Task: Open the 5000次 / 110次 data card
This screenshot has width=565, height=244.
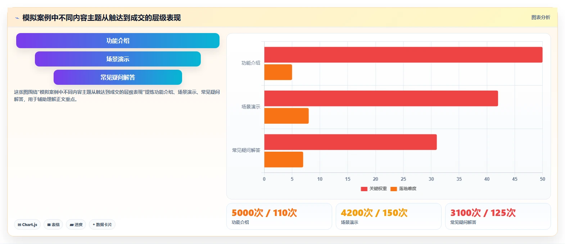Action: [x=279, y=216]
